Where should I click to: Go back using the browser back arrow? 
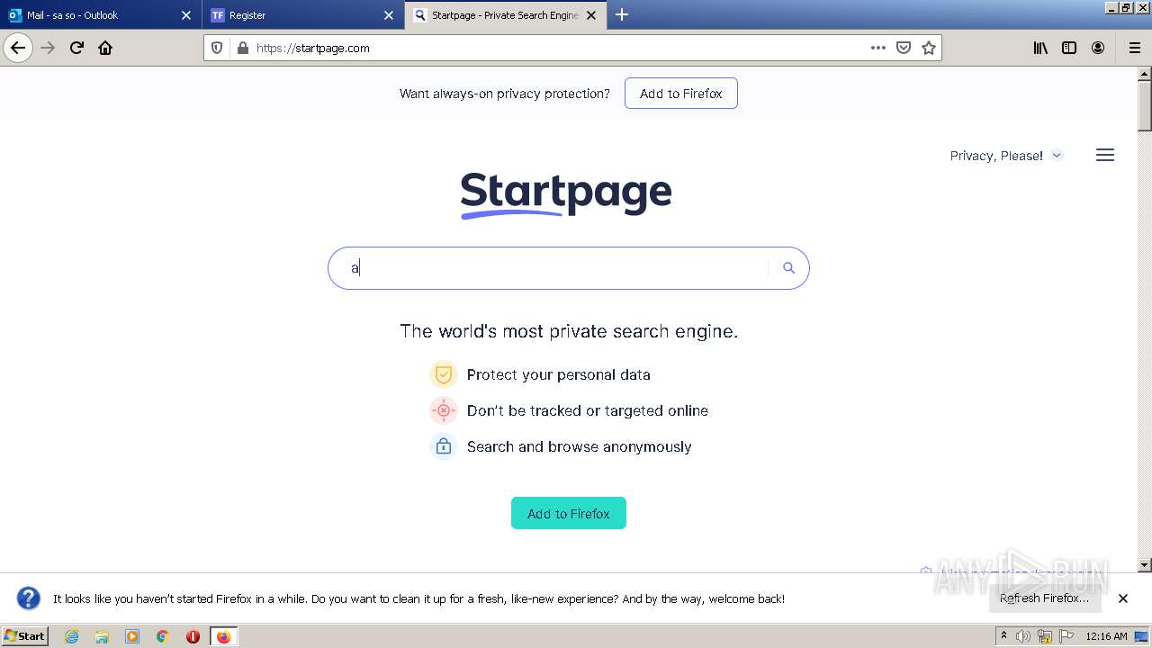18,48
